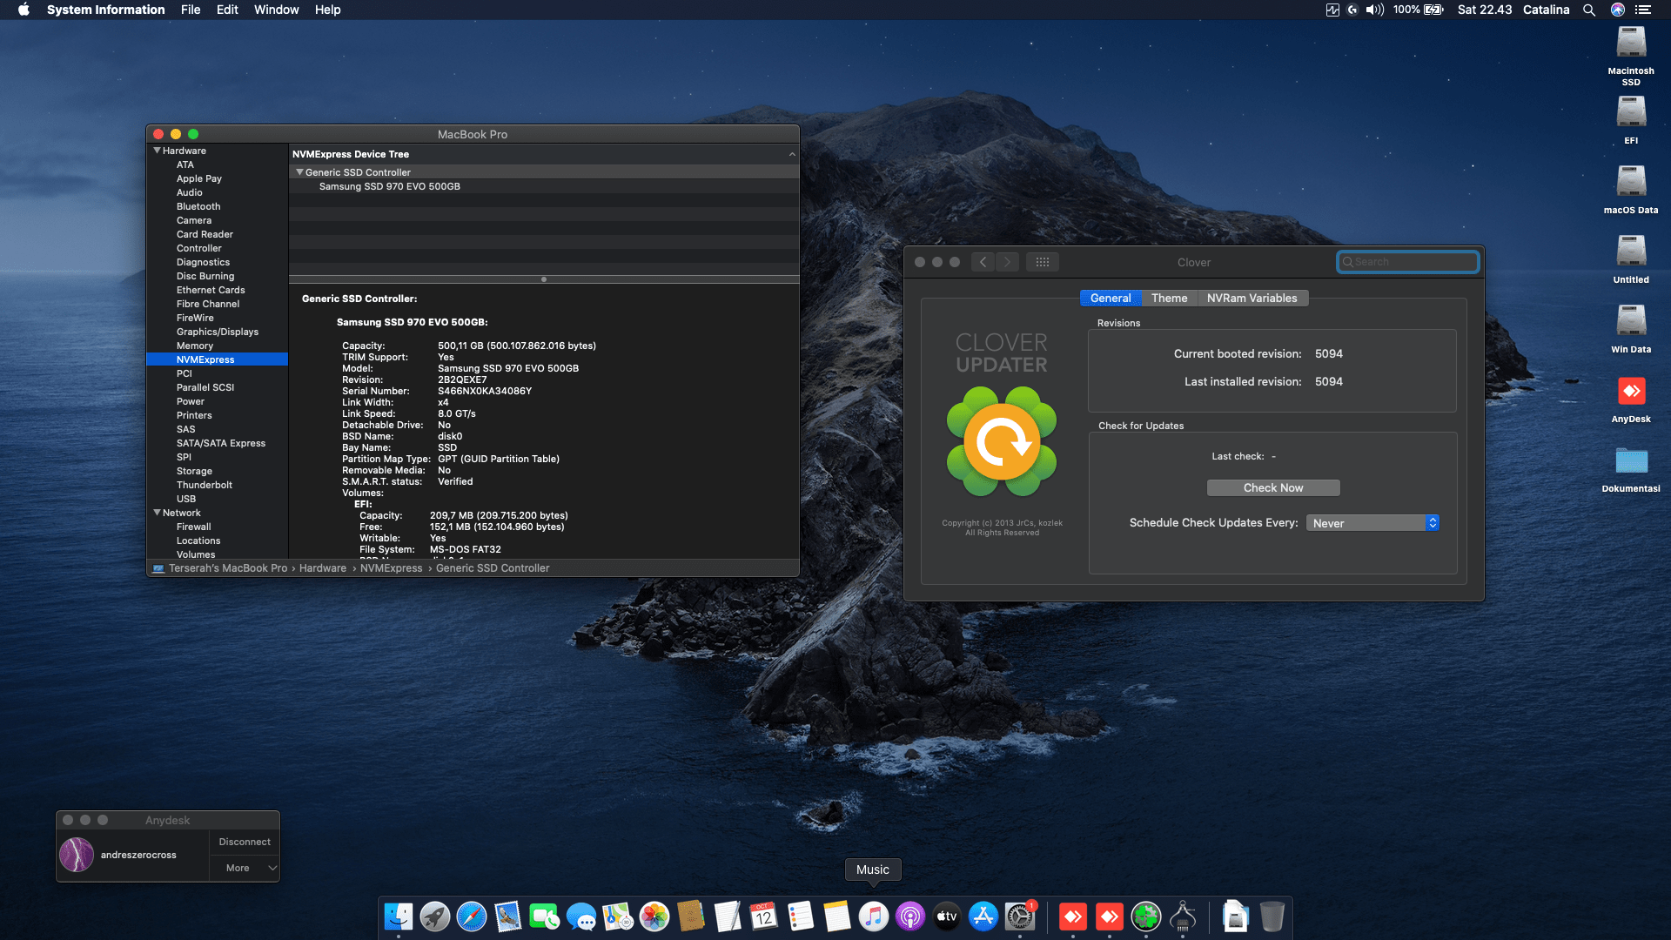1671x940 pixels.
Task: Open the Edit menu
Action: (227, 10)
